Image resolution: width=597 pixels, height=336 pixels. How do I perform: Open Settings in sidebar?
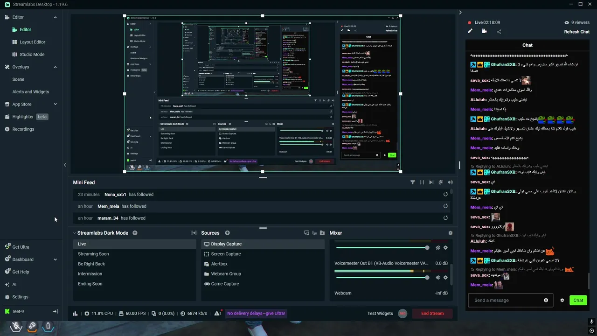click(x=20, y=297)
